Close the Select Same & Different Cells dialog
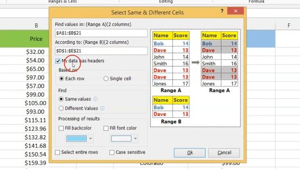The width and height of the screenshot is (300, 169). tap(235, 11)
